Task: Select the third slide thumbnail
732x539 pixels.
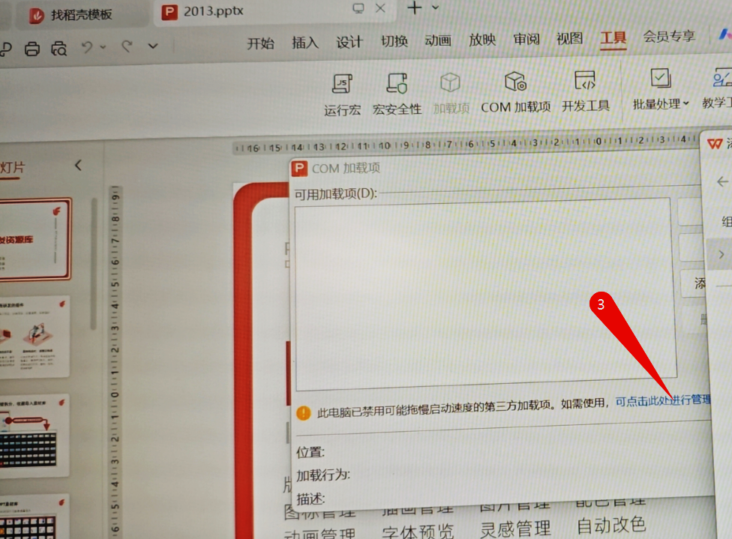Action: [x=34, y=435]
